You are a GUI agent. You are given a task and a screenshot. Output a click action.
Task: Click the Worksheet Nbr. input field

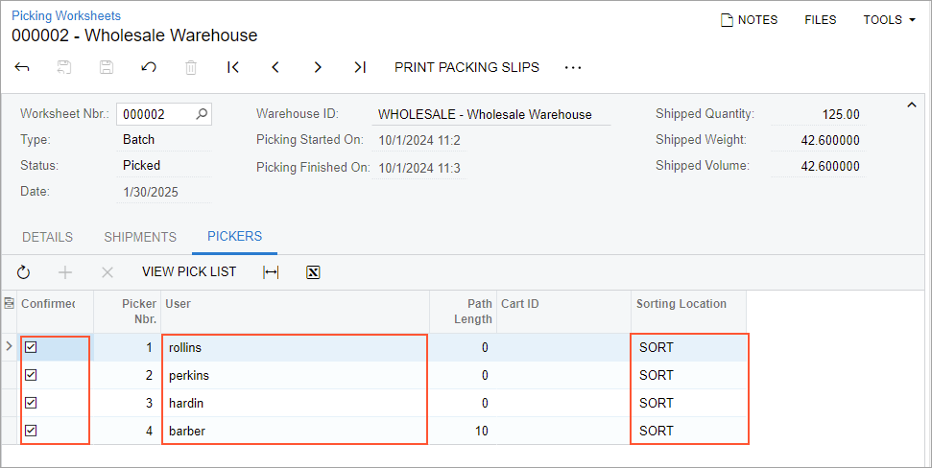click(x=155, y=114)
